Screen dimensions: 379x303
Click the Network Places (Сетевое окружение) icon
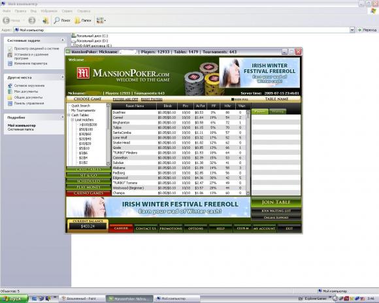(10, 86)
